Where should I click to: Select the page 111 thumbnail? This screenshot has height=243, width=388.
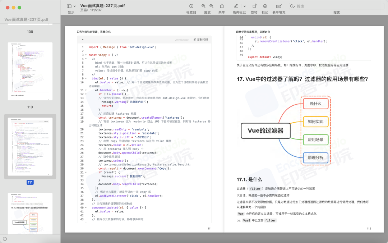pyautogui.click(x=30, y=147)
